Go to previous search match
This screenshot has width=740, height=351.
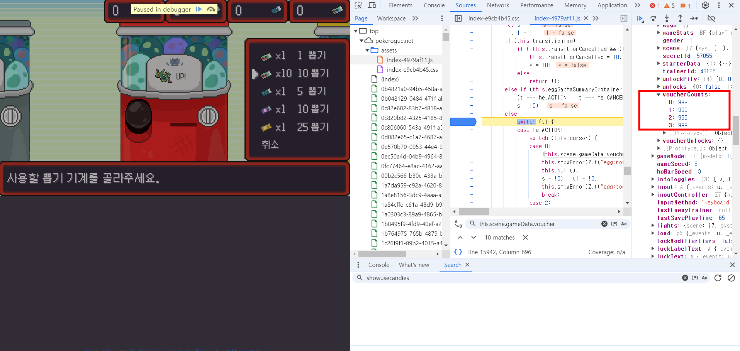click(460, 237)
